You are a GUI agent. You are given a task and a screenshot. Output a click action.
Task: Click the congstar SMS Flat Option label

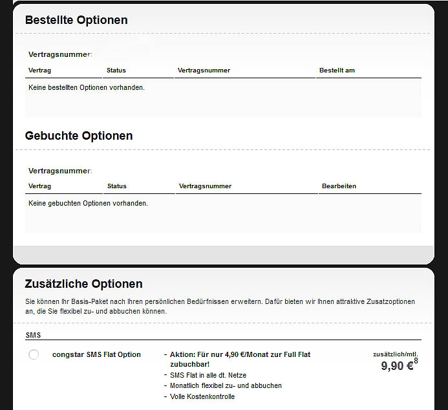pyautogui.click(x=96, y=354)
